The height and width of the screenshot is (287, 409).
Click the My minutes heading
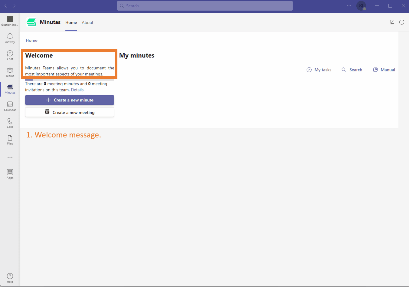(x=137, y=55)
